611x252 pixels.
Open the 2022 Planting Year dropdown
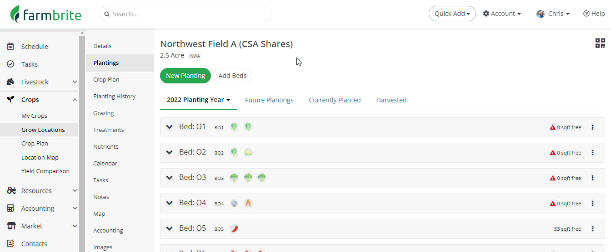pos(198,100)
